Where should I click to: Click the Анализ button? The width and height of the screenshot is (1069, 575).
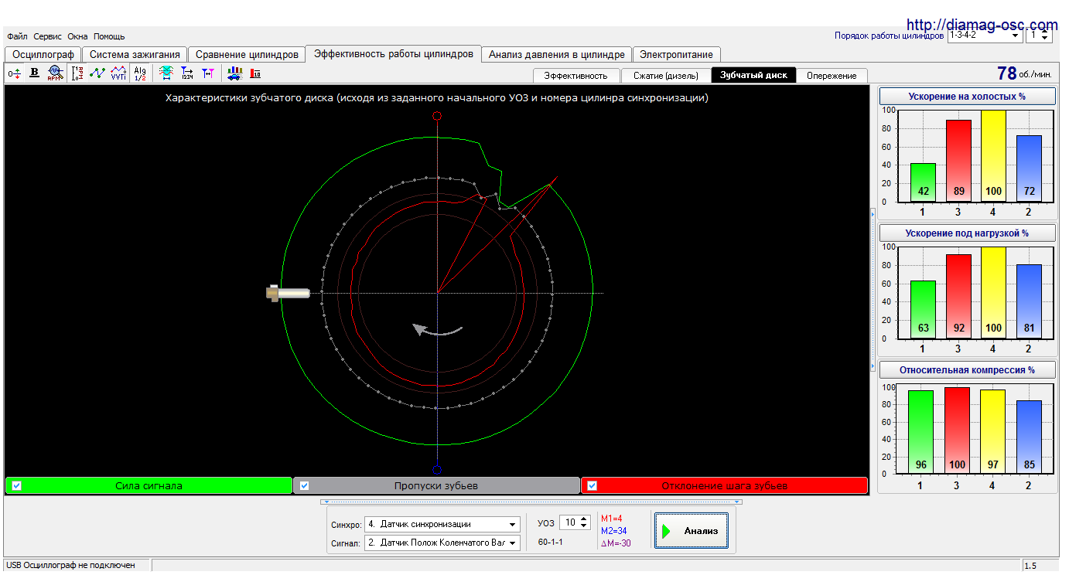(x=692, y=531)
